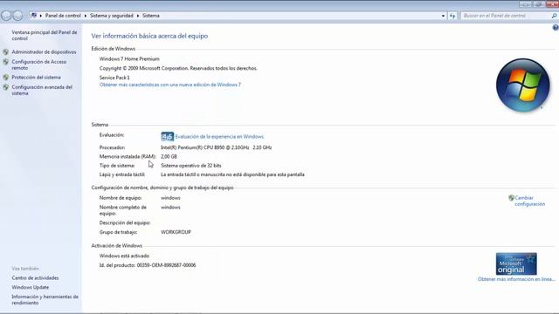
Task: Open 'Windows Update' link
Action: [x=31, y=287]
